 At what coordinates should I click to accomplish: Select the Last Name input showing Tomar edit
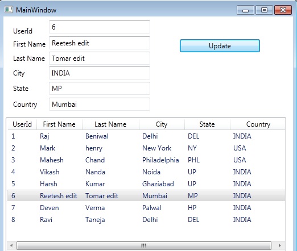click(x=100, y=58)
